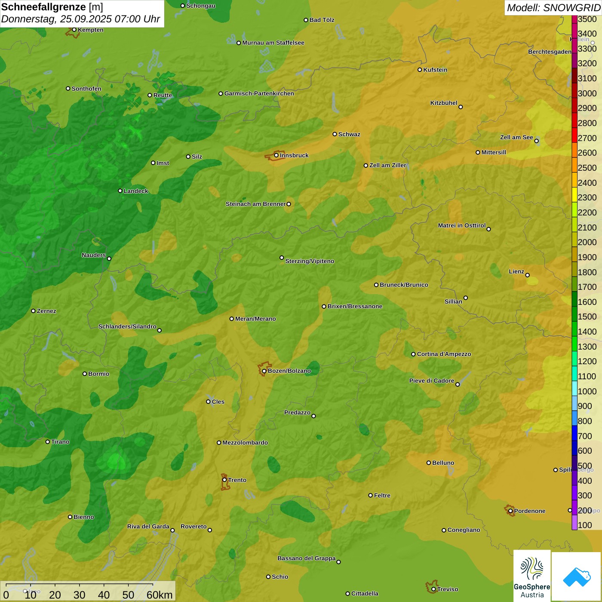Click the 60km scale bar end
Screen dimensions: 602x602
coord(153,585)
